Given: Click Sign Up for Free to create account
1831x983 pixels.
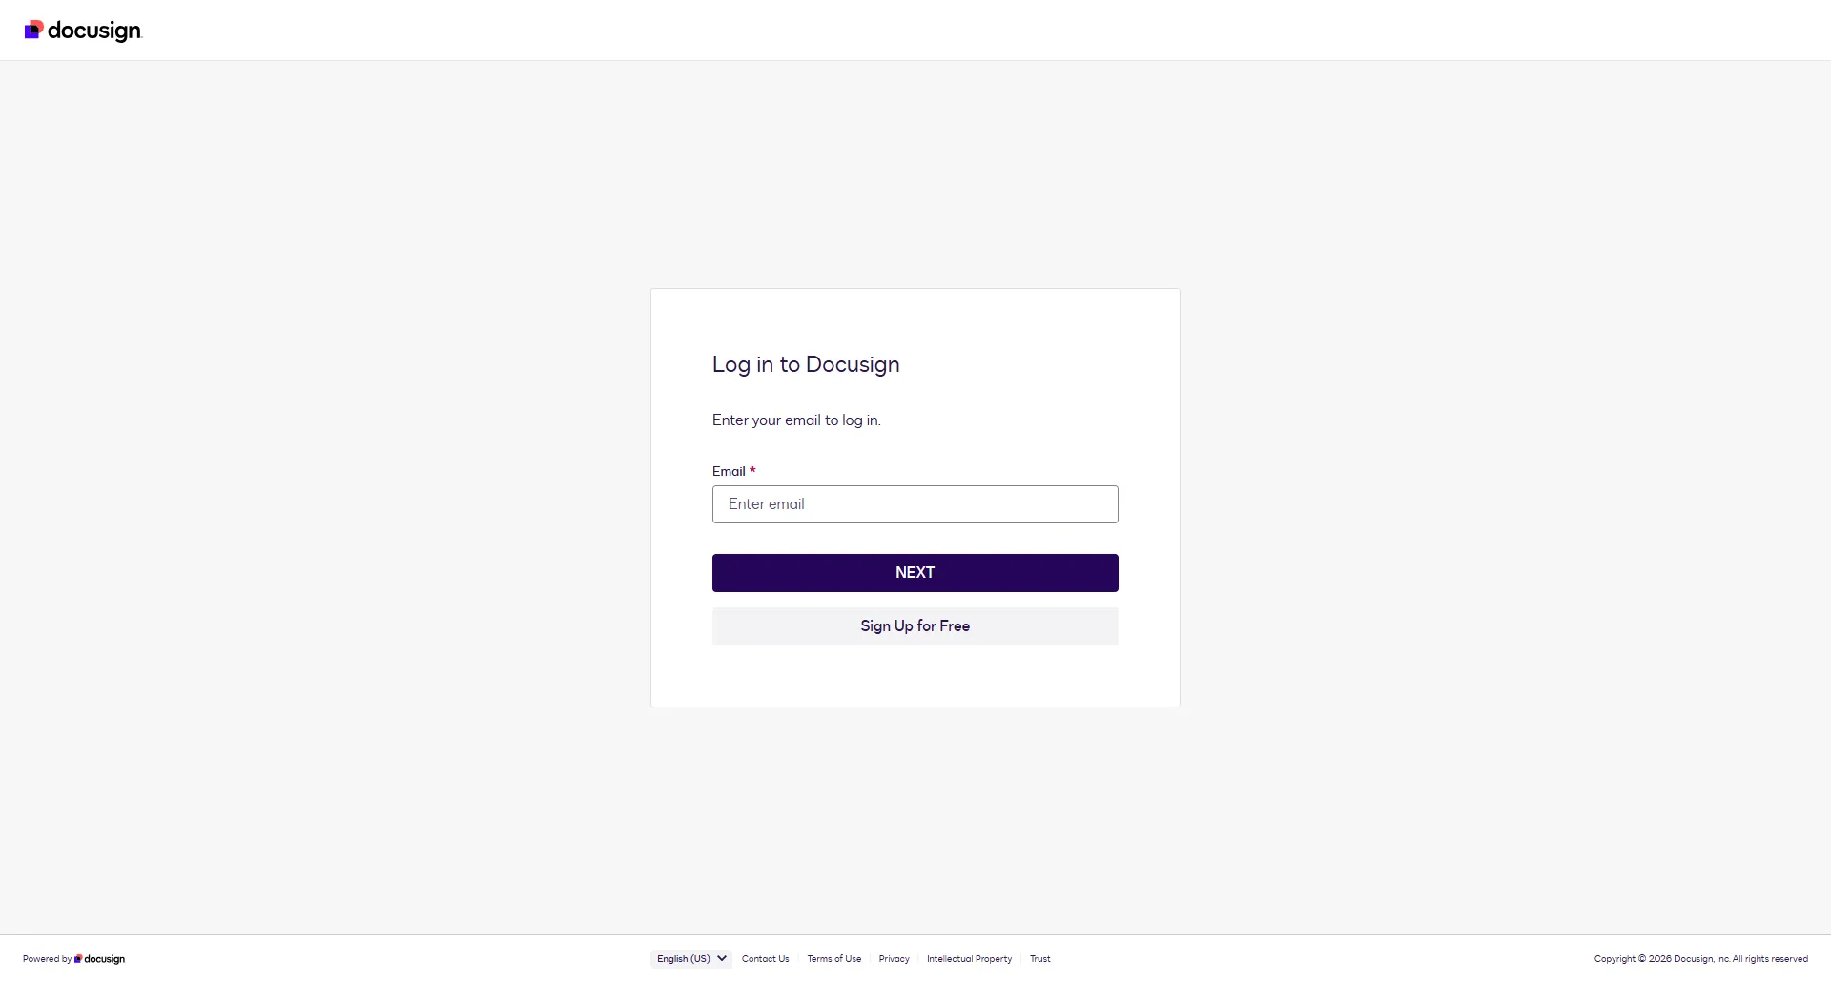Looking at the screenshot, I should tap(915, 625).
